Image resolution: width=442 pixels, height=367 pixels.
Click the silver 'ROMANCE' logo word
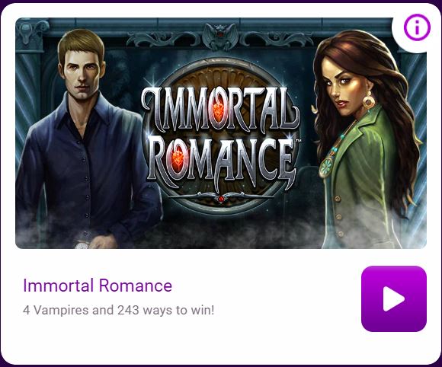222,162
